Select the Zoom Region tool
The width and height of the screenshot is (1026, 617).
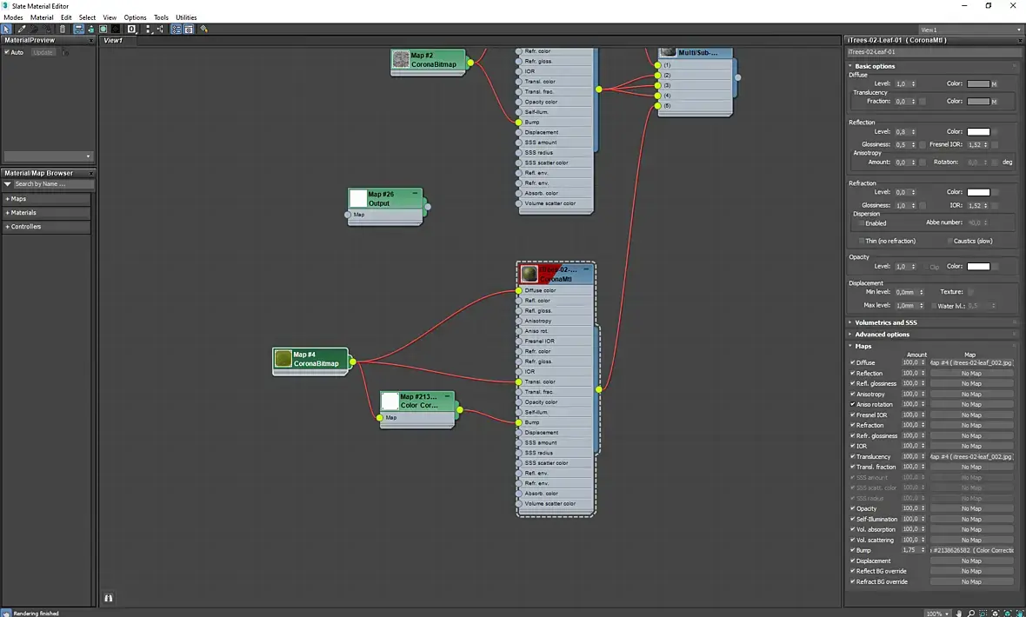[983, 613]
